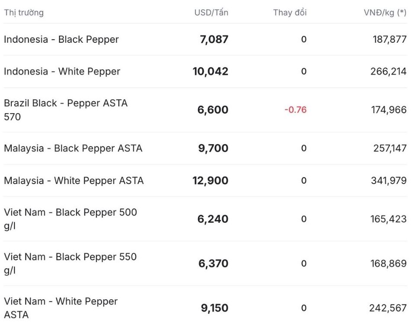Screen dimensions: 411x323
Task: Select the 257,147 VNĐ/kg value
Action: point(390,148)
